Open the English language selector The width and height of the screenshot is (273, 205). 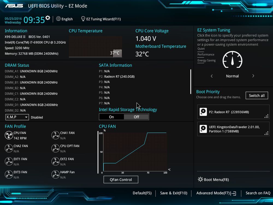tap(67, 19)
